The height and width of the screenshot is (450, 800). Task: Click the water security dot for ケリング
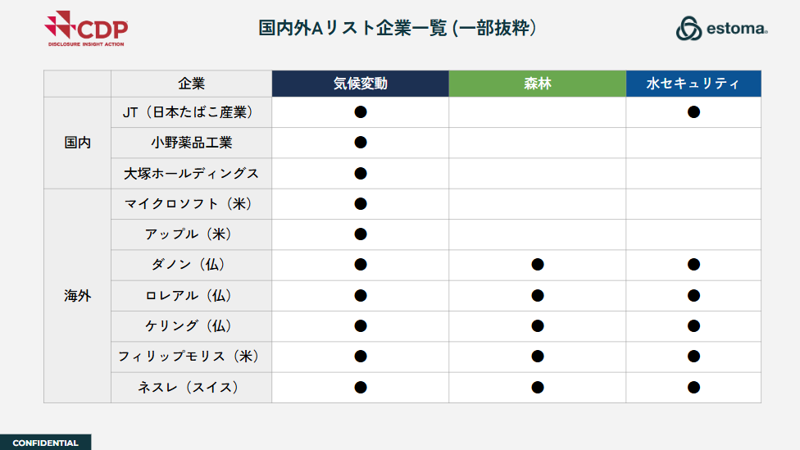[693, 325]
